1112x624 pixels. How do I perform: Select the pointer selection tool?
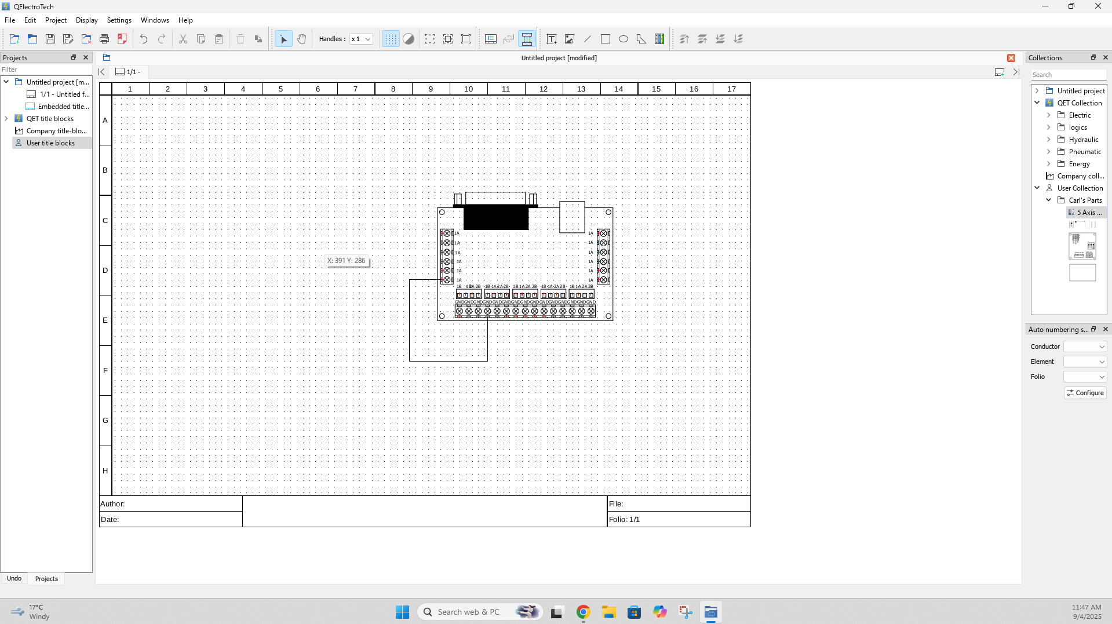tap(283, 39)
